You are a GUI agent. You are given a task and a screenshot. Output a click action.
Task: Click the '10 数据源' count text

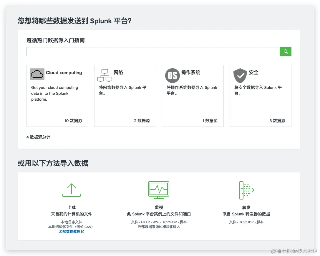73,121
